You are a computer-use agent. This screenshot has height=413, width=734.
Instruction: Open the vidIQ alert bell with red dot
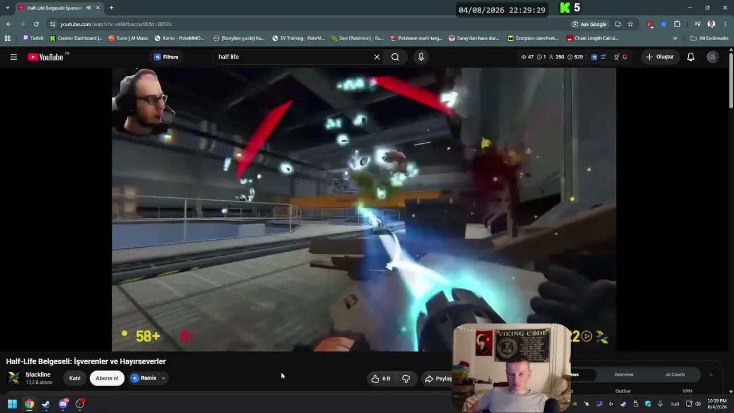[624, 57]
